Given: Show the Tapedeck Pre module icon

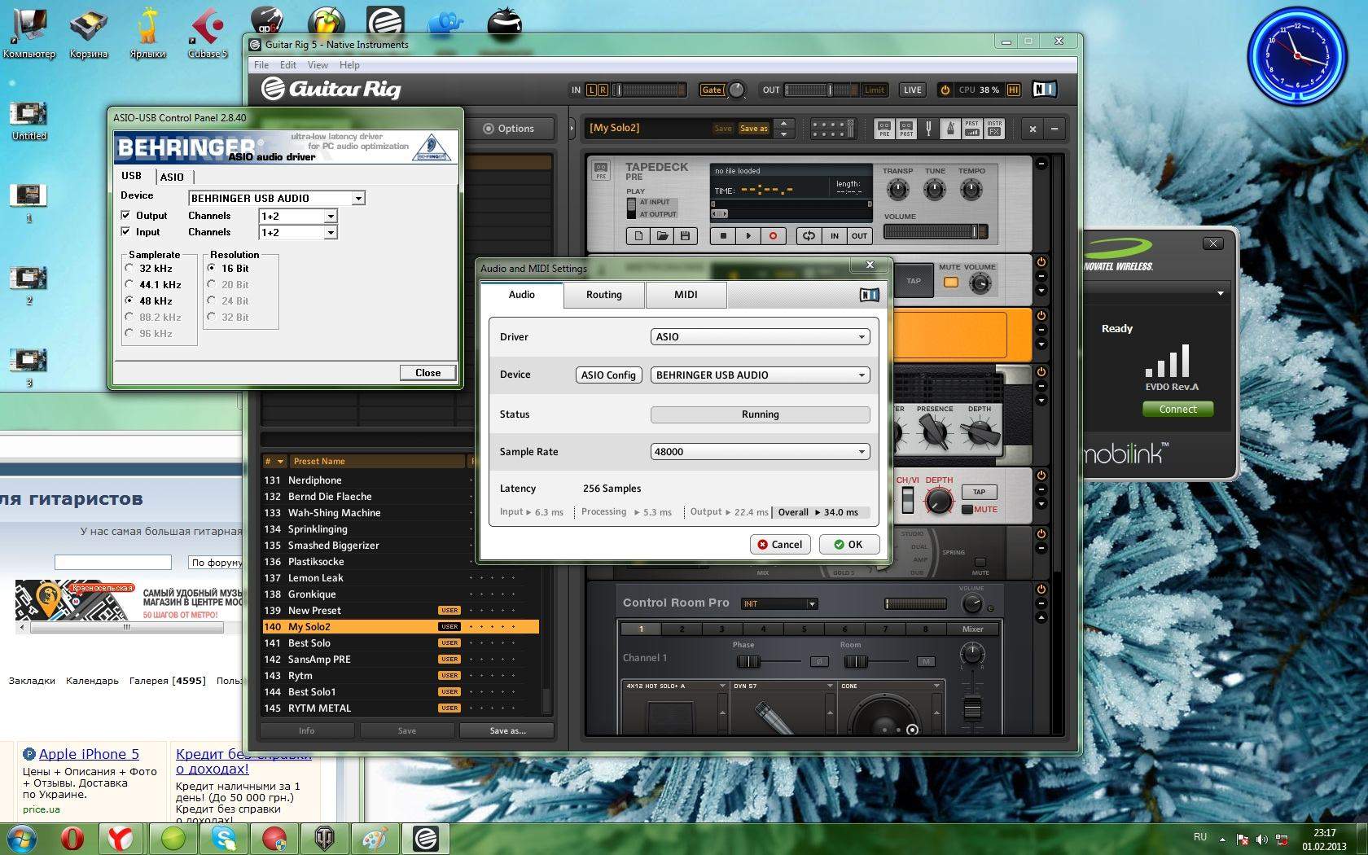Looking at the screenshot, I should tap(601, 171).
